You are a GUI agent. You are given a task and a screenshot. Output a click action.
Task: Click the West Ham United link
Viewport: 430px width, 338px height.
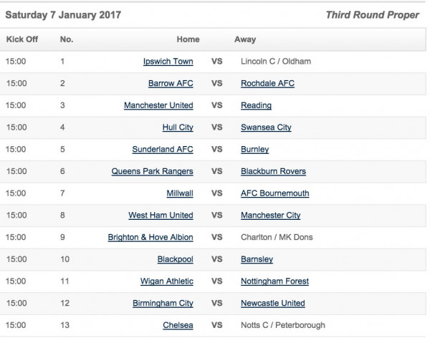(x=161, y=215)
